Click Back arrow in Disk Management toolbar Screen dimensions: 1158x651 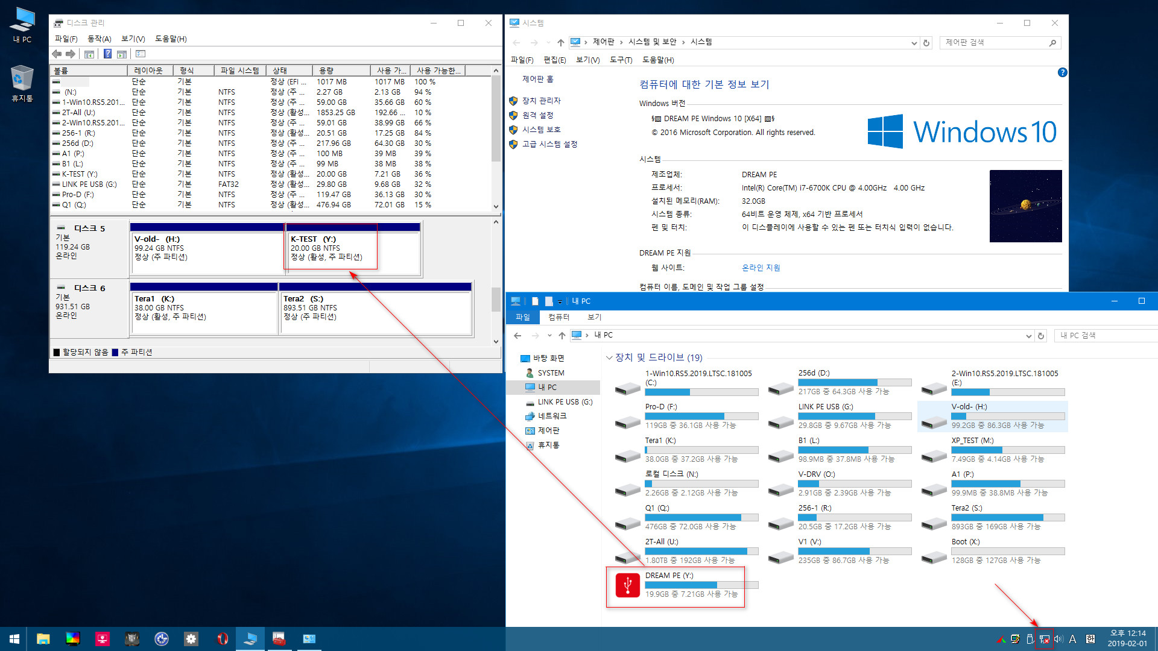[57, 54]
